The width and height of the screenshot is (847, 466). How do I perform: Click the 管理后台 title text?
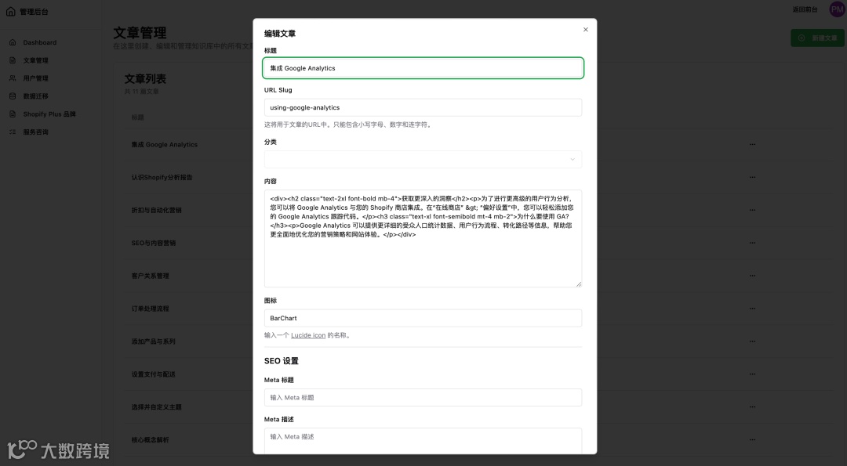[x=34, y=12]
